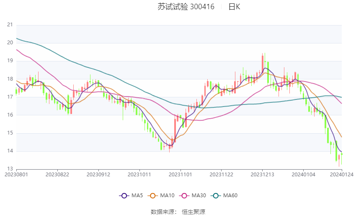The height and width of the screenshot is (216, 356).
Task: Click the chart title 苏试试验 300416
Action: coord(186,7)
